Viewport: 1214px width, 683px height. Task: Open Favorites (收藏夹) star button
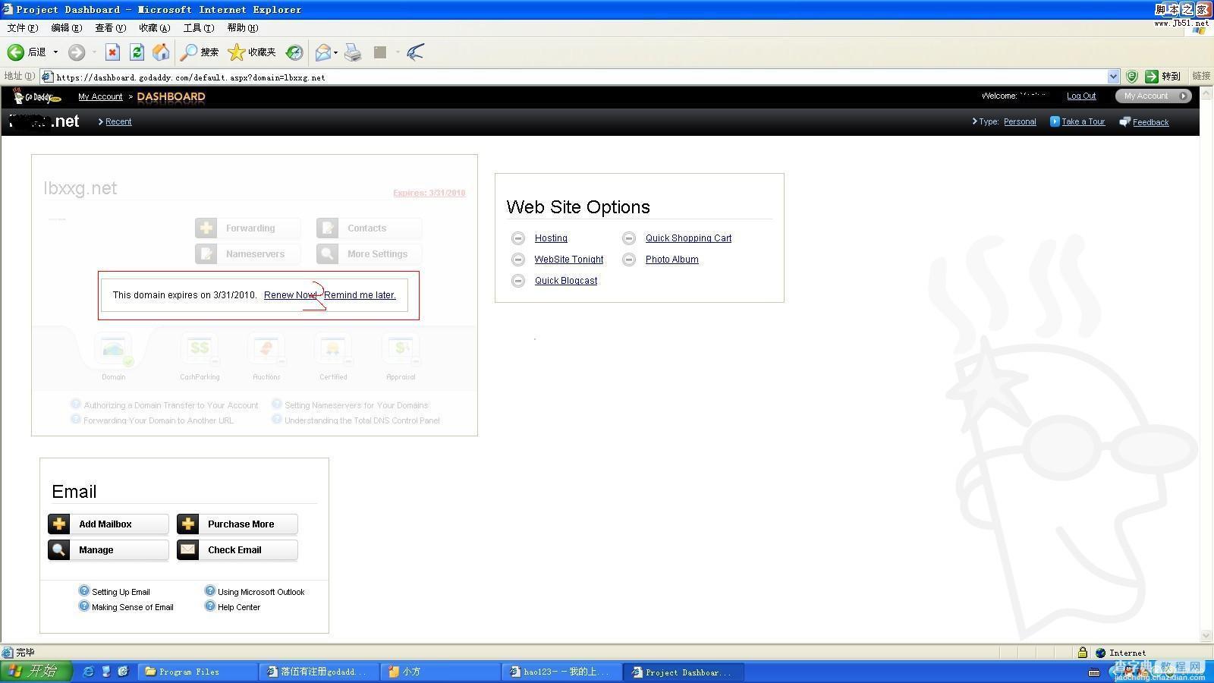point(252,52)
